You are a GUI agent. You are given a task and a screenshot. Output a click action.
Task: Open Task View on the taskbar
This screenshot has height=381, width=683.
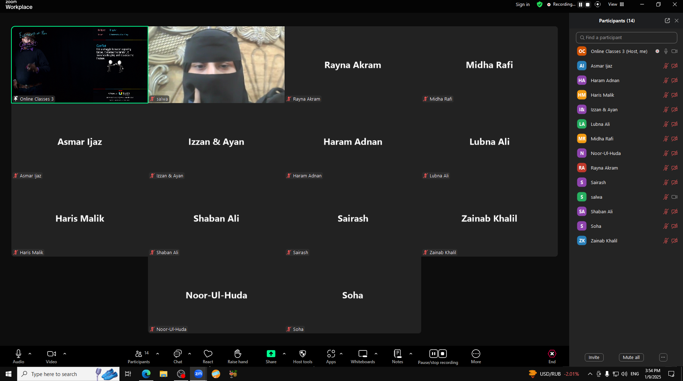tap(128, 374)
